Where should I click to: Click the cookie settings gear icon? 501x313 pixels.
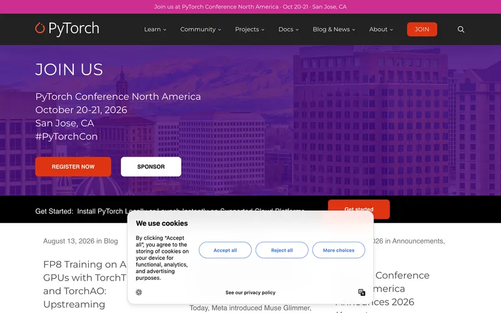pyautogui.click(x=138, y=292)
